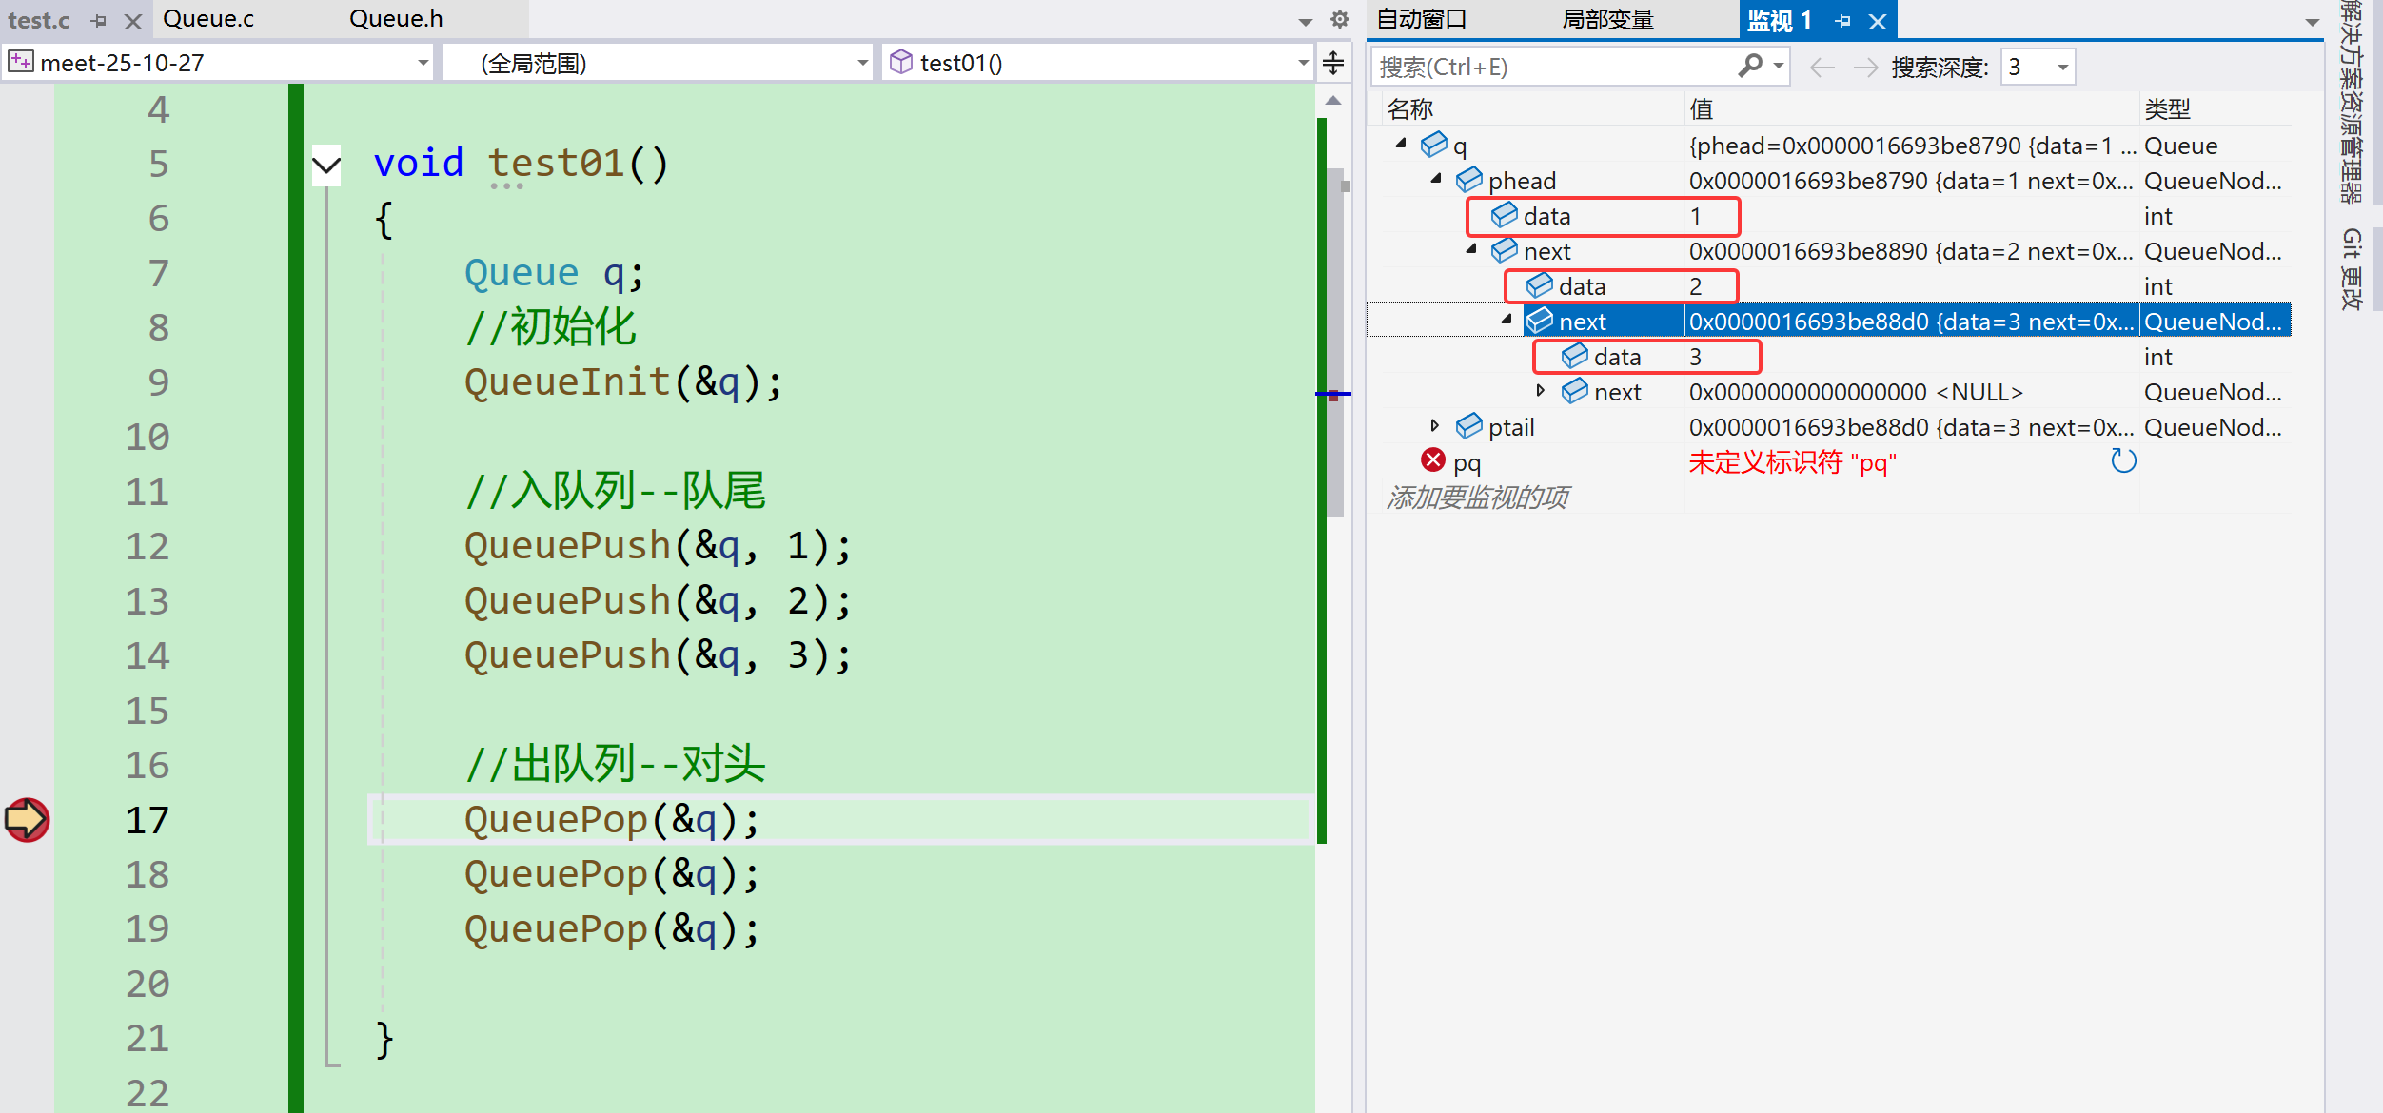Screen dimensions: 2383x1113
Task: Switch to the 局部变量 tab
Action: (x=1607, y=19)
